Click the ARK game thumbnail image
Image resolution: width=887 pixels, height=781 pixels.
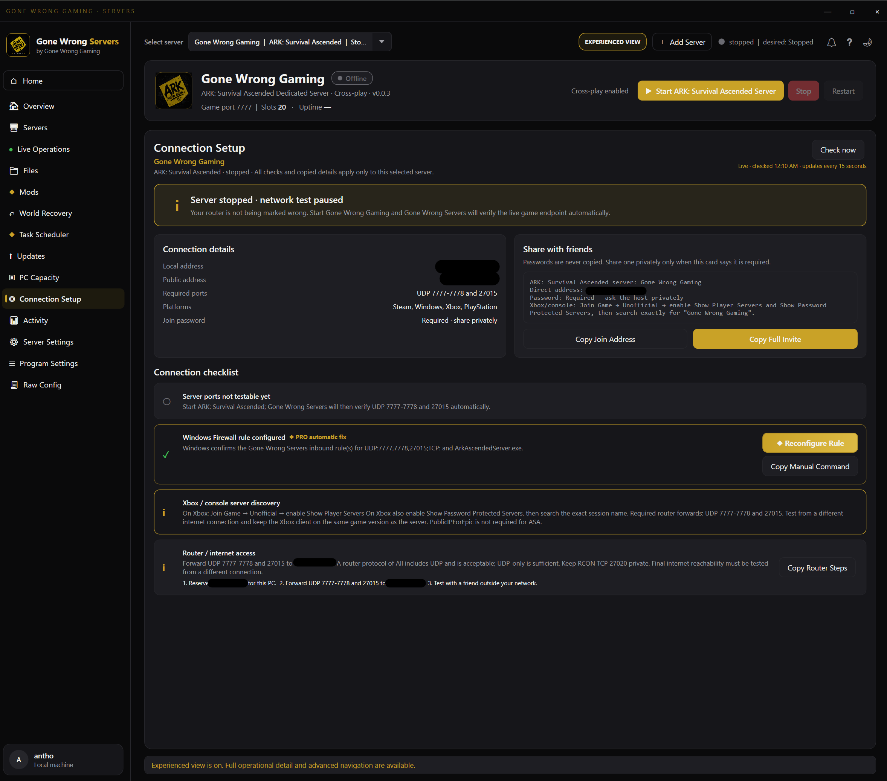point(174,90)
